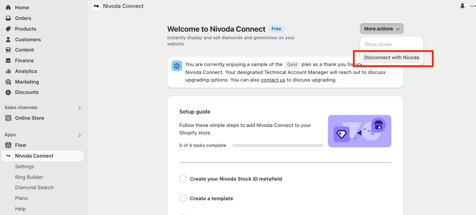Open Help in the sidebar

coord(20,209)
